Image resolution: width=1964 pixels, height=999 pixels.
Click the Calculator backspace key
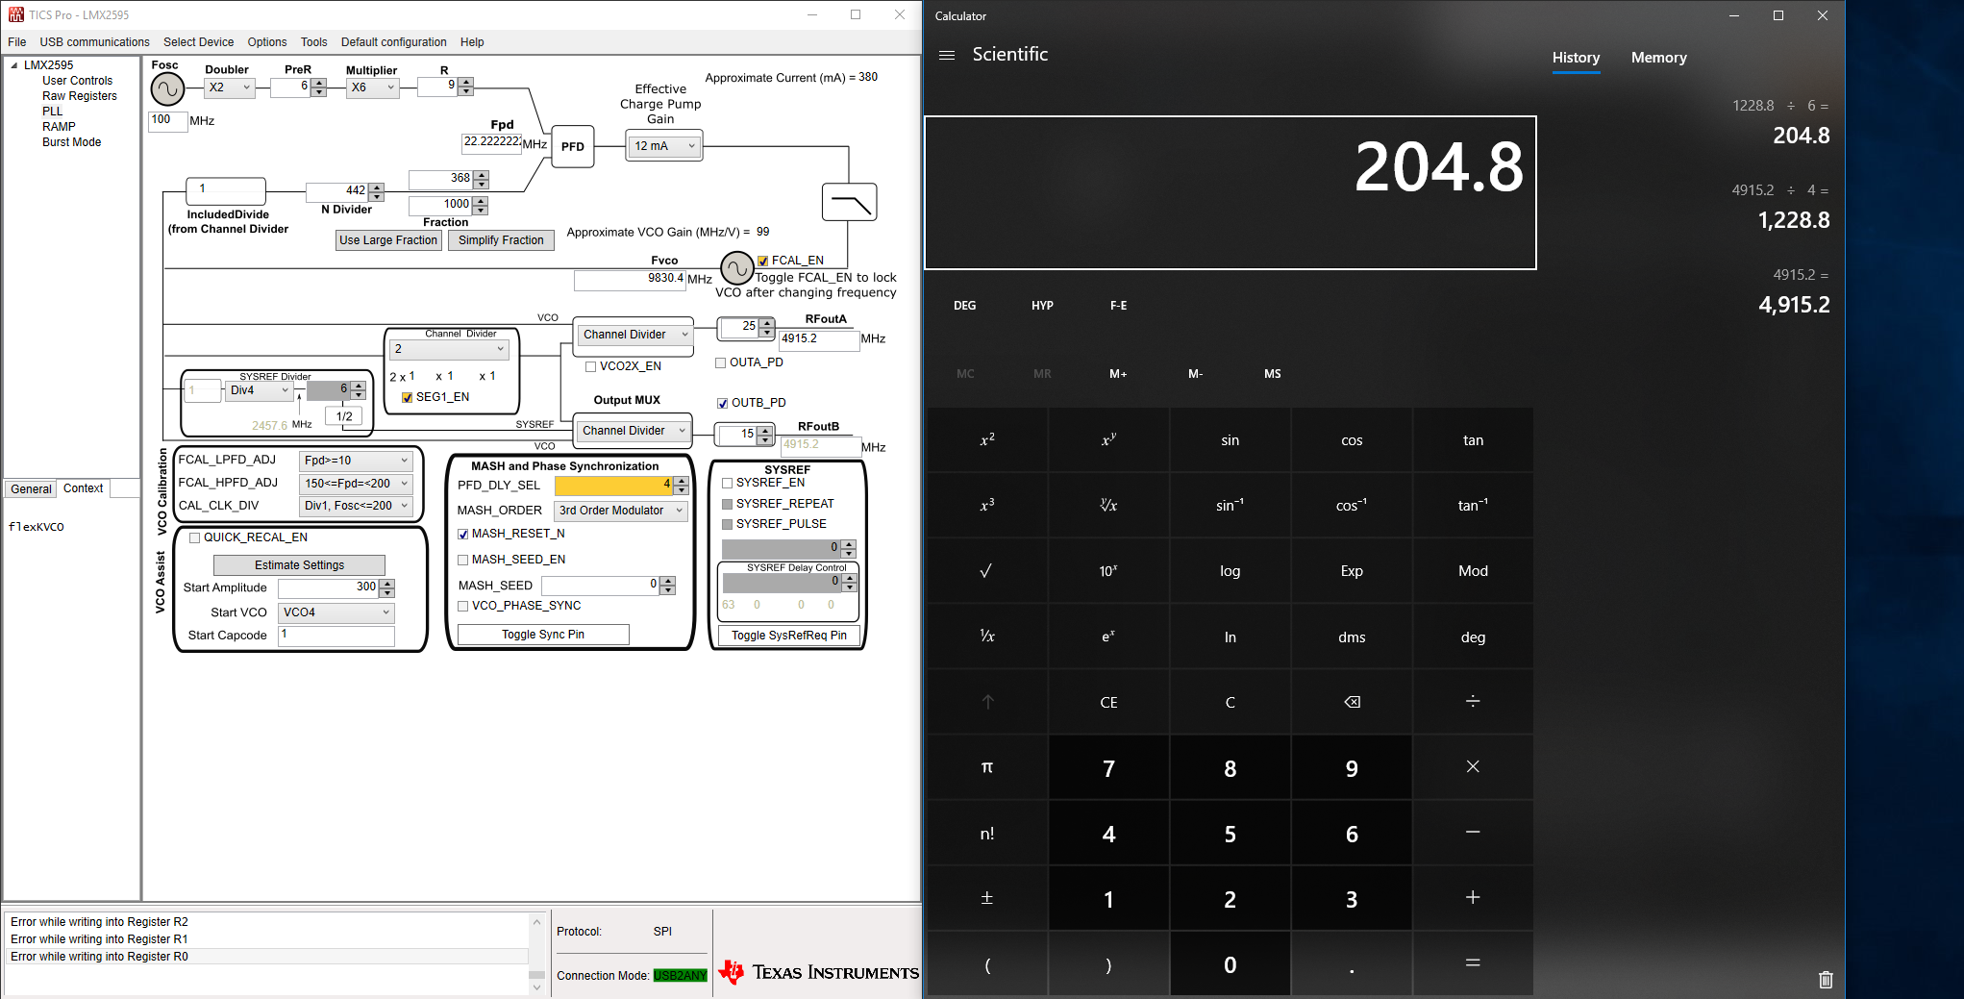[x=1352, y=702]
